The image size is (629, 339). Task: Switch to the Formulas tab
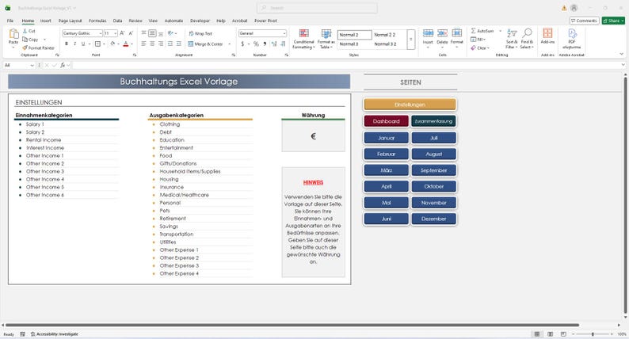pos(97,21)
